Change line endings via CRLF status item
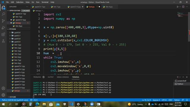The width and height of the screenshot is (190, 107). [x=170, y=100]
